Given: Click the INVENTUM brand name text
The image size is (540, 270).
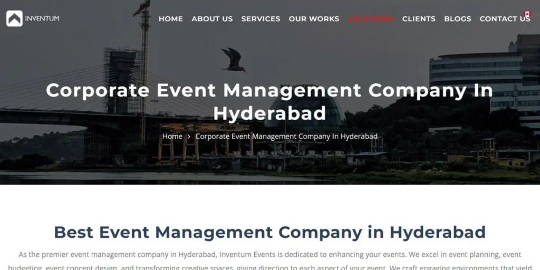Looking at the screenshot, I should point(42,18).
